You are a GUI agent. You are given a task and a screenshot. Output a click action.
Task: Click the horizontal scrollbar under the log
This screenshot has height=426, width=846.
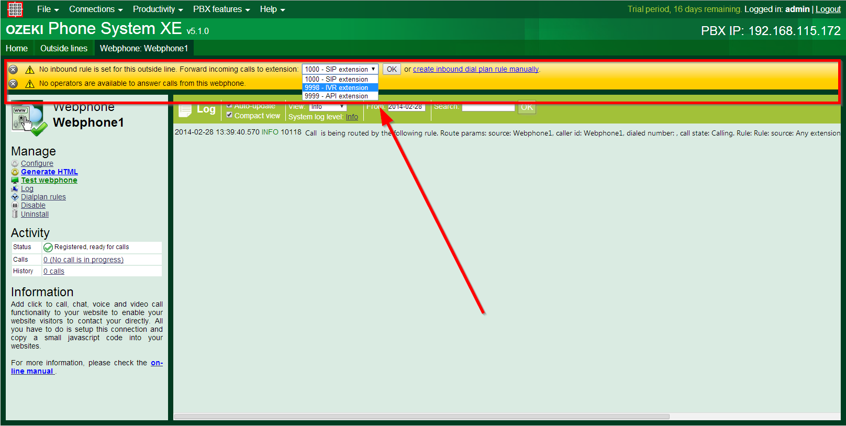click(x=421, y=417)
